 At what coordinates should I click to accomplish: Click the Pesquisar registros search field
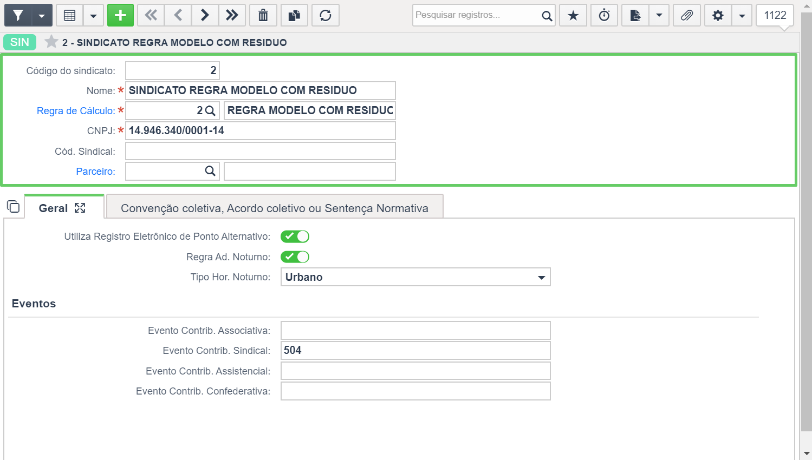(x=476, y=15)
